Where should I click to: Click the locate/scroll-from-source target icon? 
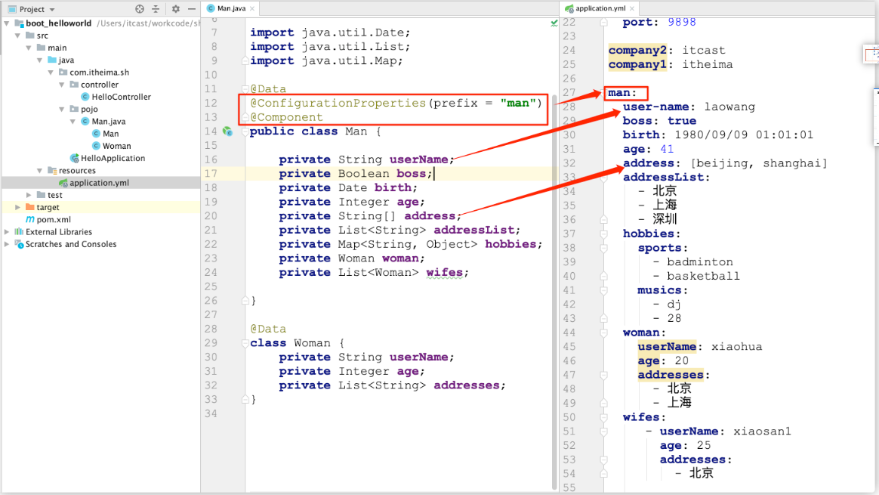pos(140,9)
